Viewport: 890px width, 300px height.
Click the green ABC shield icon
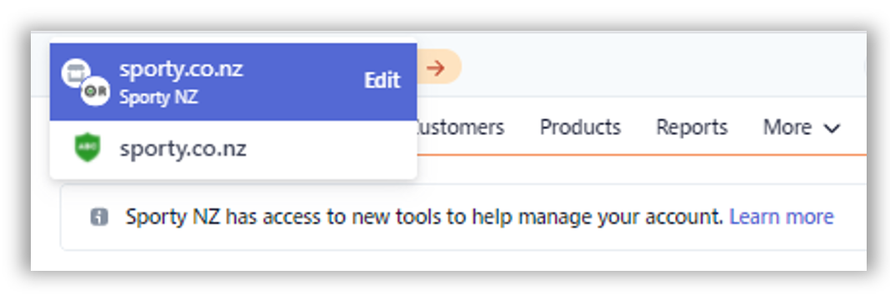[x=87, y=148]
